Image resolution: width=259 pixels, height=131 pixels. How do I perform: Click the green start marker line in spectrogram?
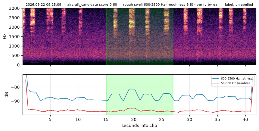(106, 36)
